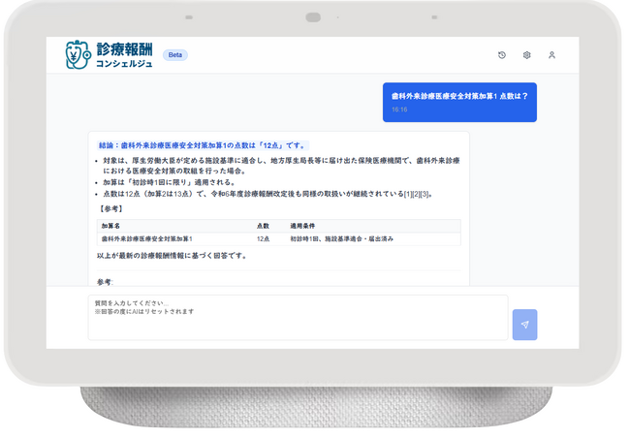Click the 加算名 table column header
630x438 pixels.
point(110,226)
